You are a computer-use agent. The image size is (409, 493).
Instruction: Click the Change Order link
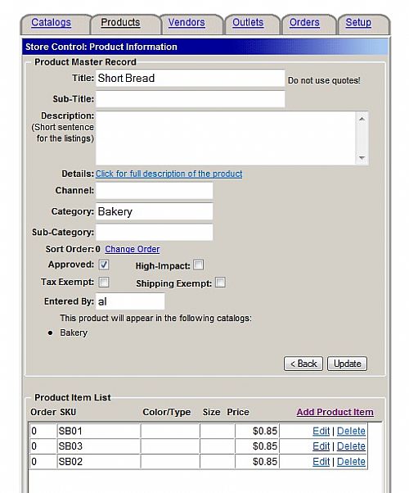tap(133, 249)
